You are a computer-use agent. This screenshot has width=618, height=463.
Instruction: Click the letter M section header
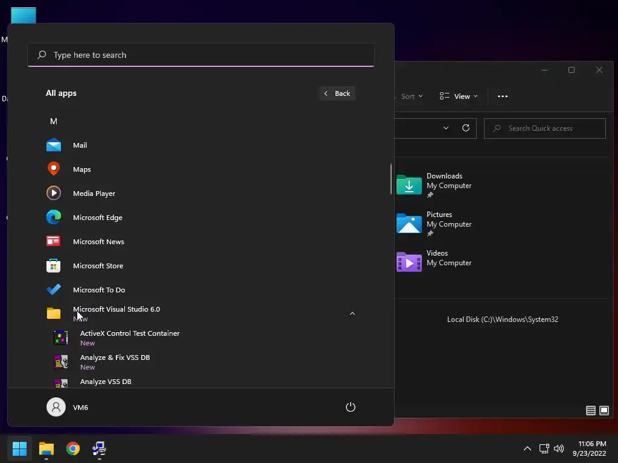click(x=54, y=121)
